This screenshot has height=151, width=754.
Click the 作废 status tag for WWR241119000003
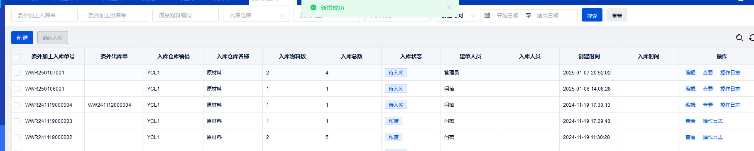click(394, 121)
